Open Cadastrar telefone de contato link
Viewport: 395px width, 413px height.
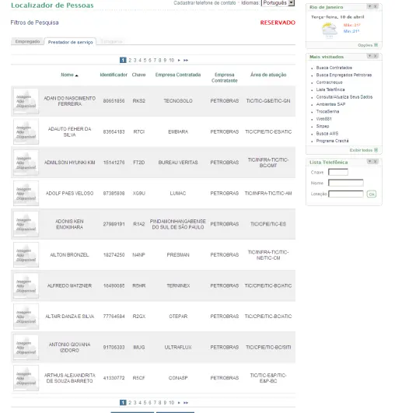(x=204, y=3)
